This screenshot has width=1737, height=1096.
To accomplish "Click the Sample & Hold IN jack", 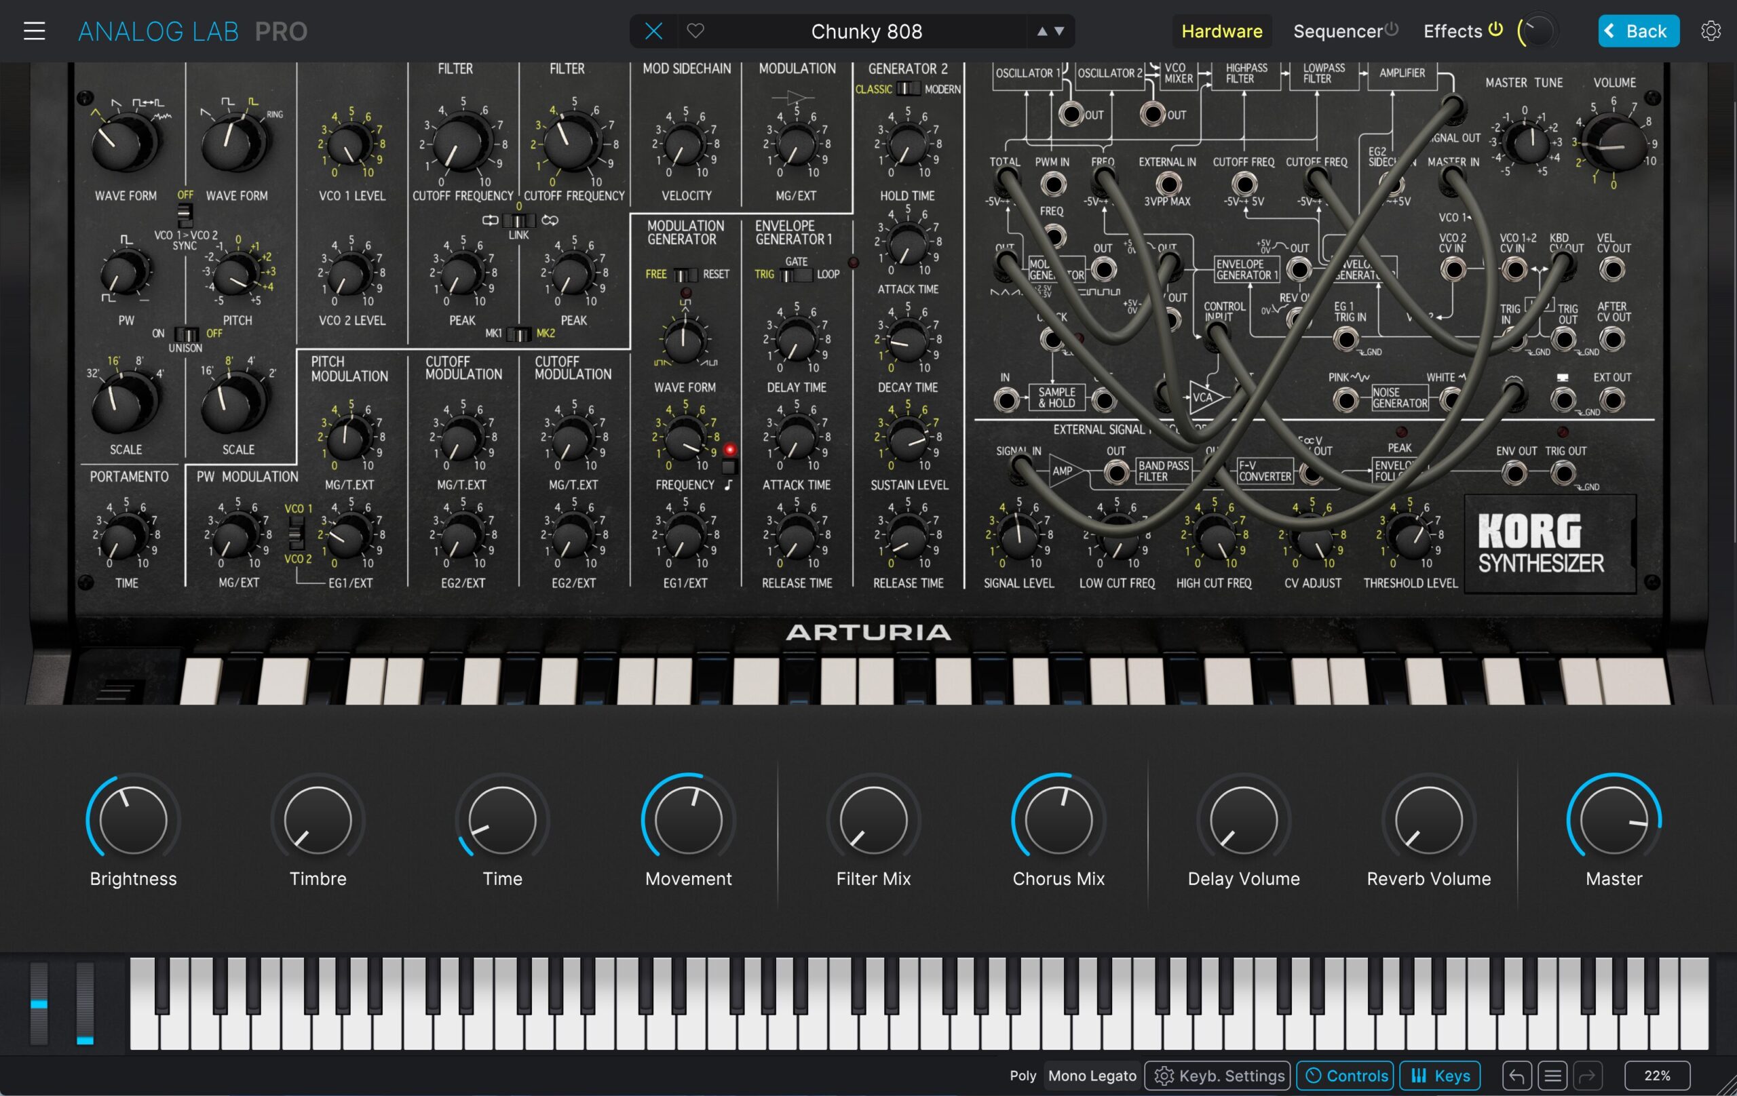I will point(1006,399).
